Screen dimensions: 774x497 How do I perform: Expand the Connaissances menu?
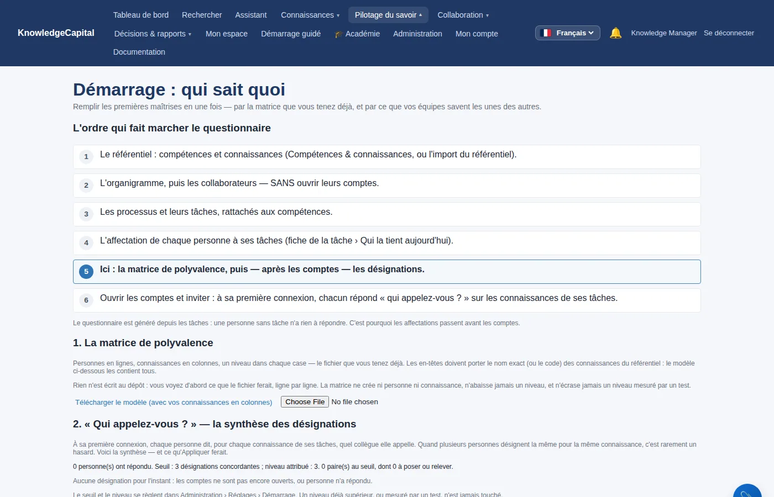click(x=310, y=15)
